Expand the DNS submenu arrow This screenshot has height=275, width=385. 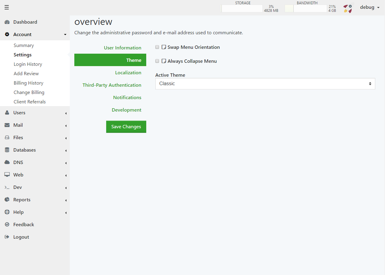[66, 163]
